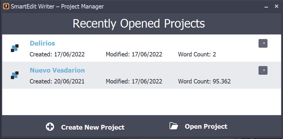Select the Delirios created date text
Screen dimensions: 283x139
(57, 54)
